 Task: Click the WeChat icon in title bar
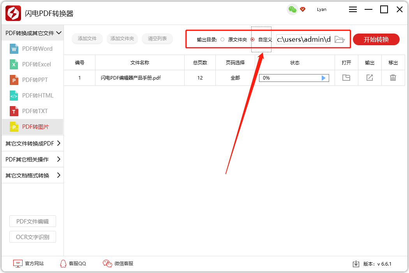tap(293, 10)
